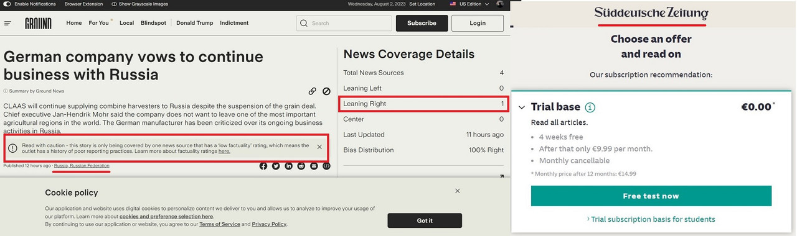Screen dimensions: 797x236
Task: Go to the Home tab
Action: [x=74, y=23]
